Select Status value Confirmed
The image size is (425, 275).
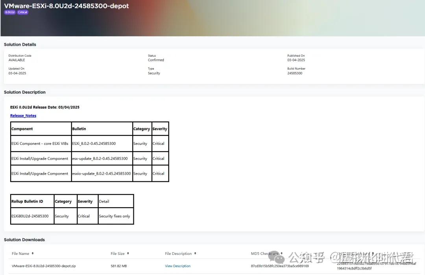pyautogui.click(x=156, y=60)
